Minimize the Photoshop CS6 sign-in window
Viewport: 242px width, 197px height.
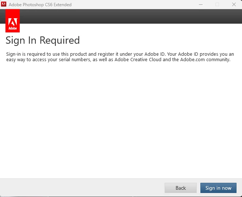(201, 4)
